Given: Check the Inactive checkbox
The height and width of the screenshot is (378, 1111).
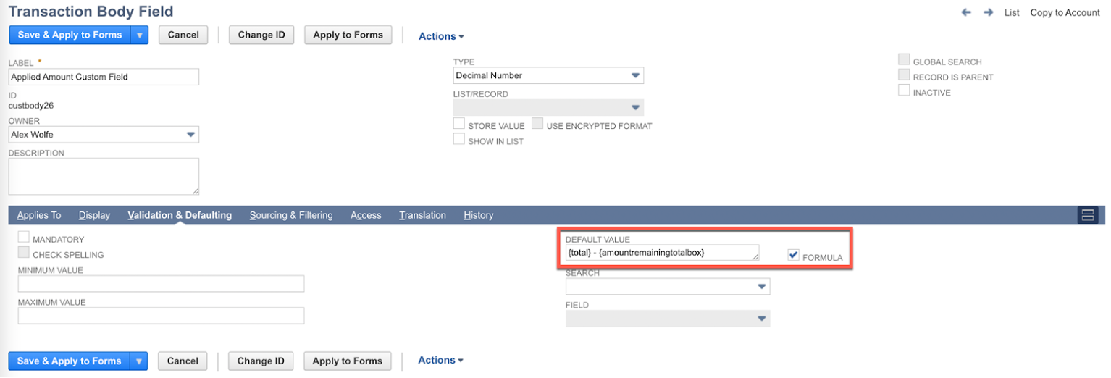Looking at the screenshot, I should coord(904,91).
